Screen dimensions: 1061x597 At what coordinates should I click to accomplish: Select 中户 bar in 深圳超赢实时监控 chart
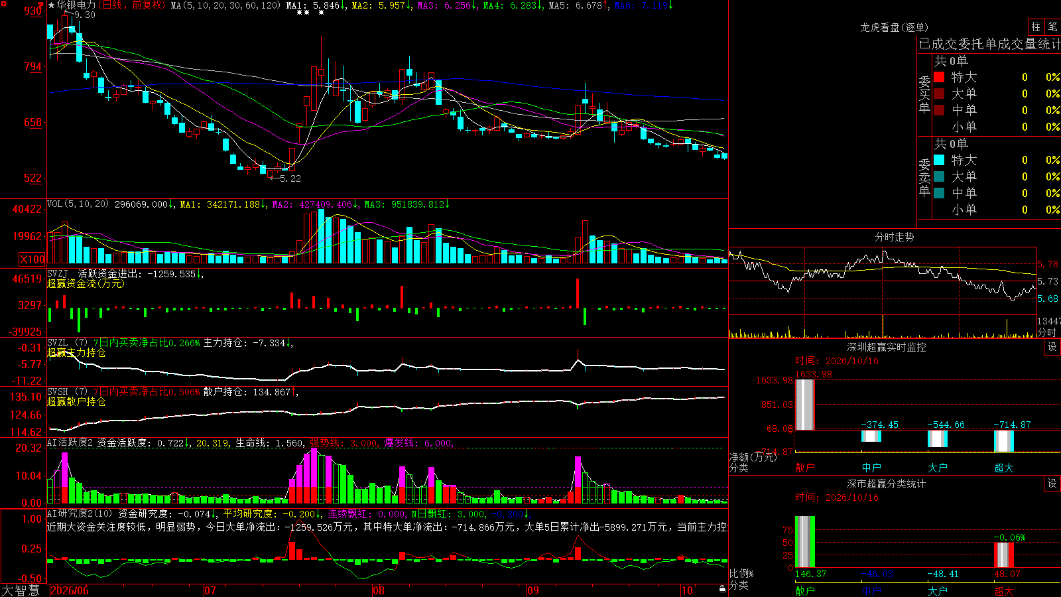(x=871, y=436)
